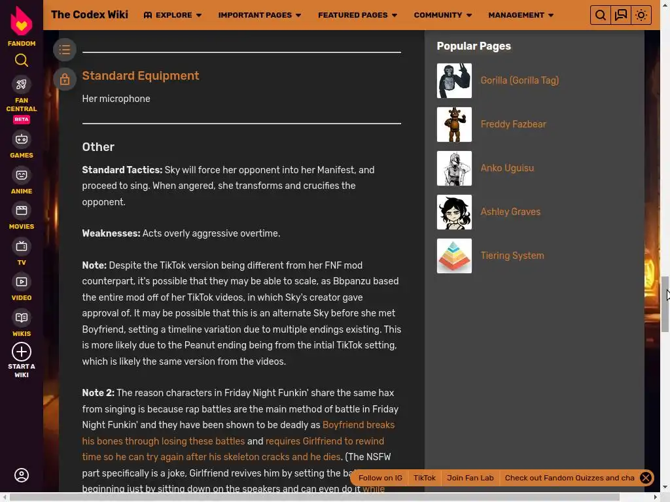Viewport: 670px width, 502px height.
Task: Click the 'Other' section heading
Action: click(98, 147)
